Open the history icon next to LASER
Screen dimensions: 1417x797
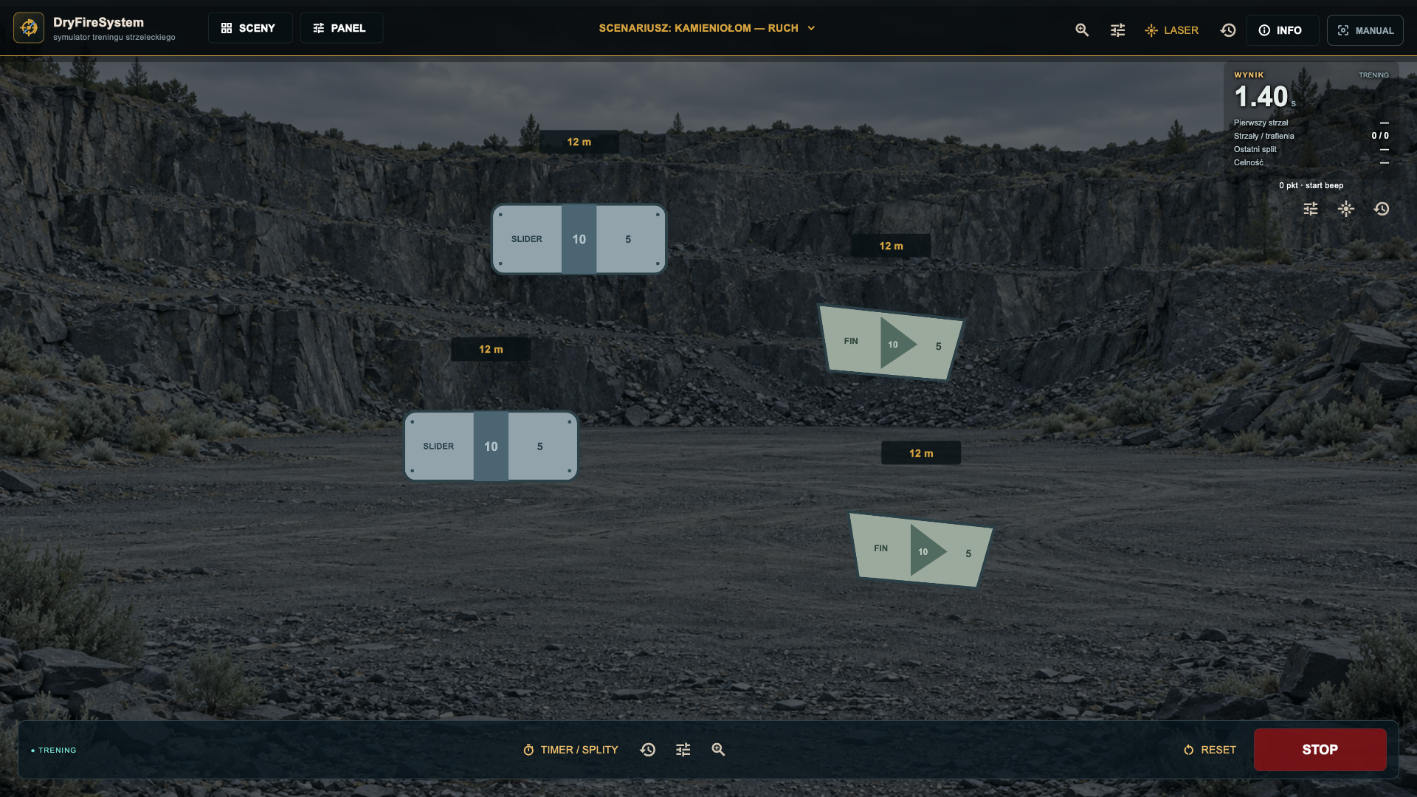point(1228,30)
